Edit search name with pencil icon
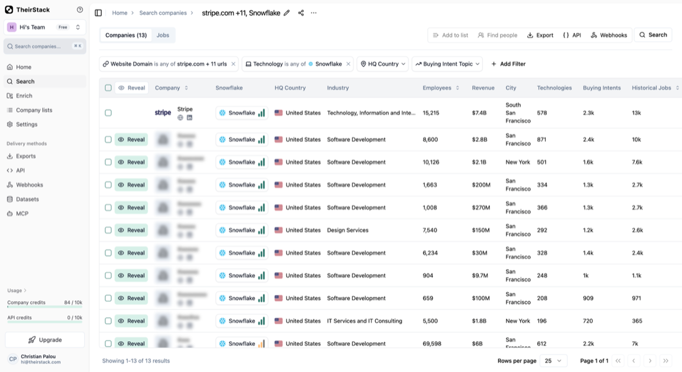The width and height of the screenshot is (682, 372). pos(286,13)
